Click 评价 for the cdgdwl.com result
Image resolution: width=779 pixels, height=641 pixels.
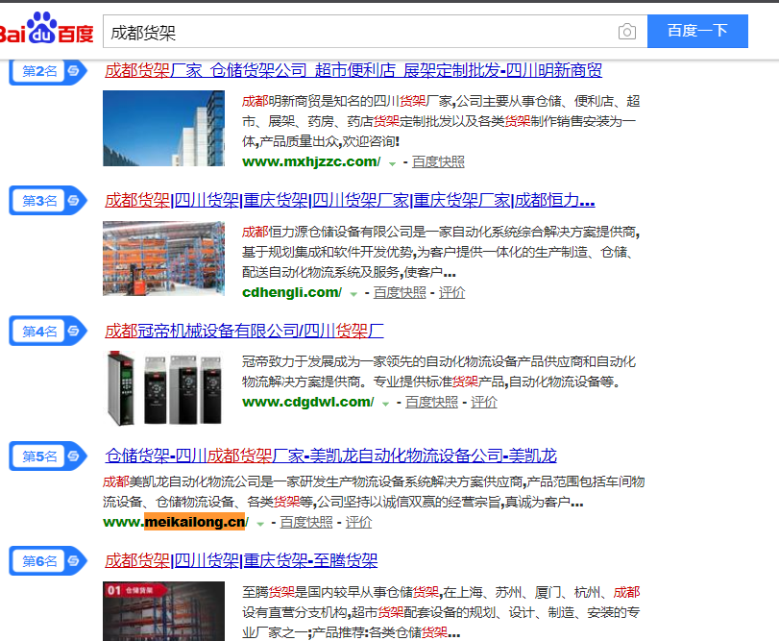[x=484, y=402]
